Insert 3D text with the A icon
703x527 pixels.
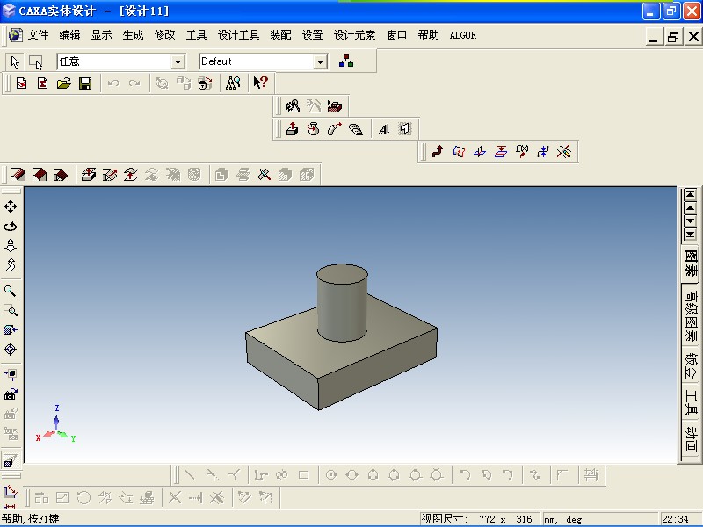pyautogui.click(x=383, y=129)
